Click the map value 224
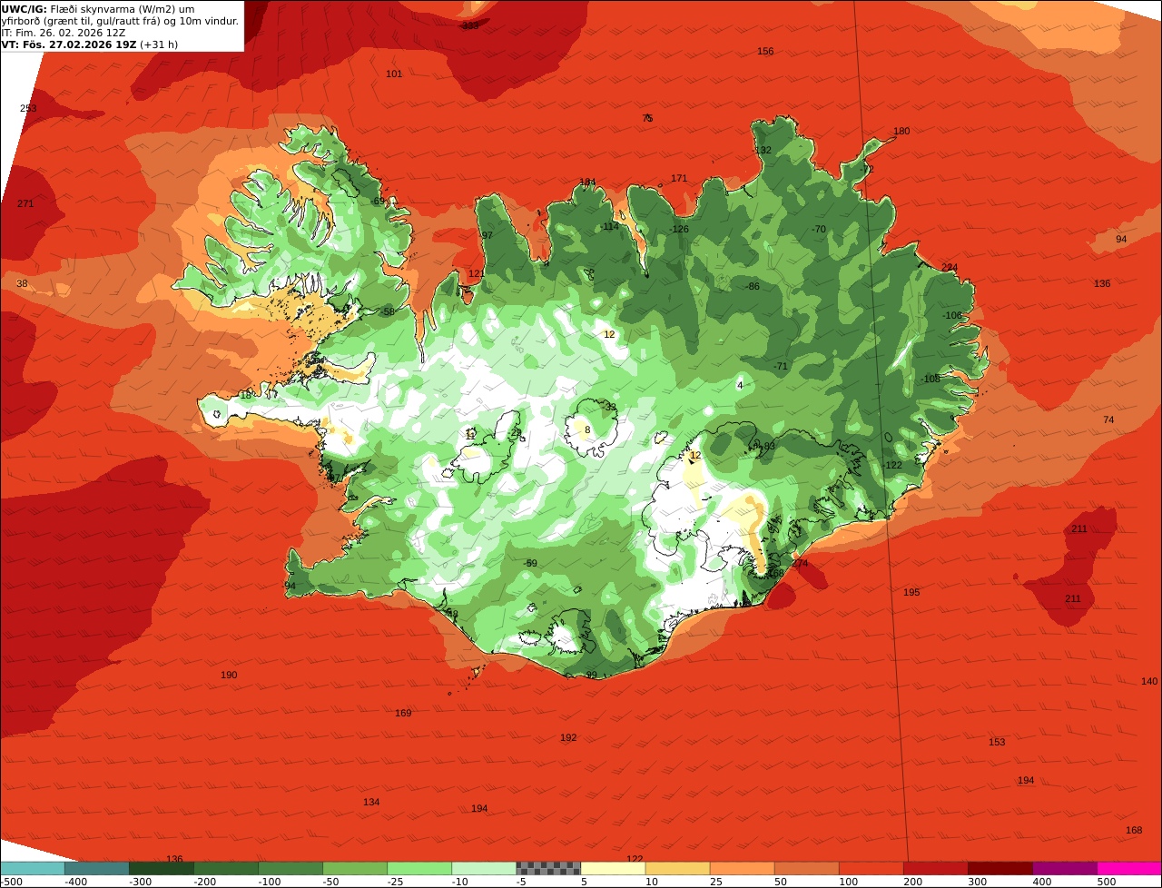 950,267
